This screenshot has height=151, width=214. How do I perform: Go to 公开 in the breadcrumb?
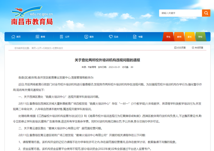39,48
